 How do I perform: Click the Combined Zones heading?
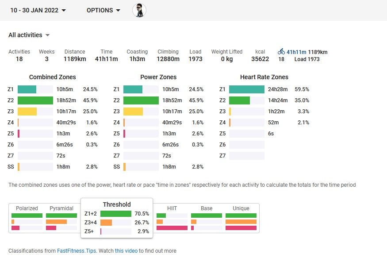[52, 77]
